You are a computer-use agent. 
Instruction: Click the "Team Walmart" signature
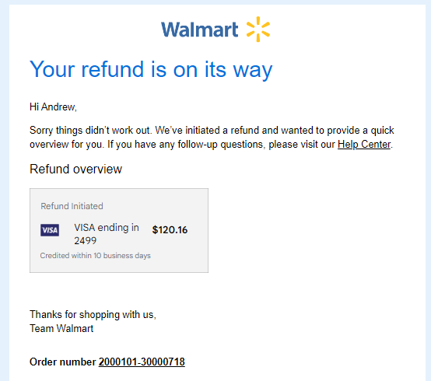pos(61,329)
